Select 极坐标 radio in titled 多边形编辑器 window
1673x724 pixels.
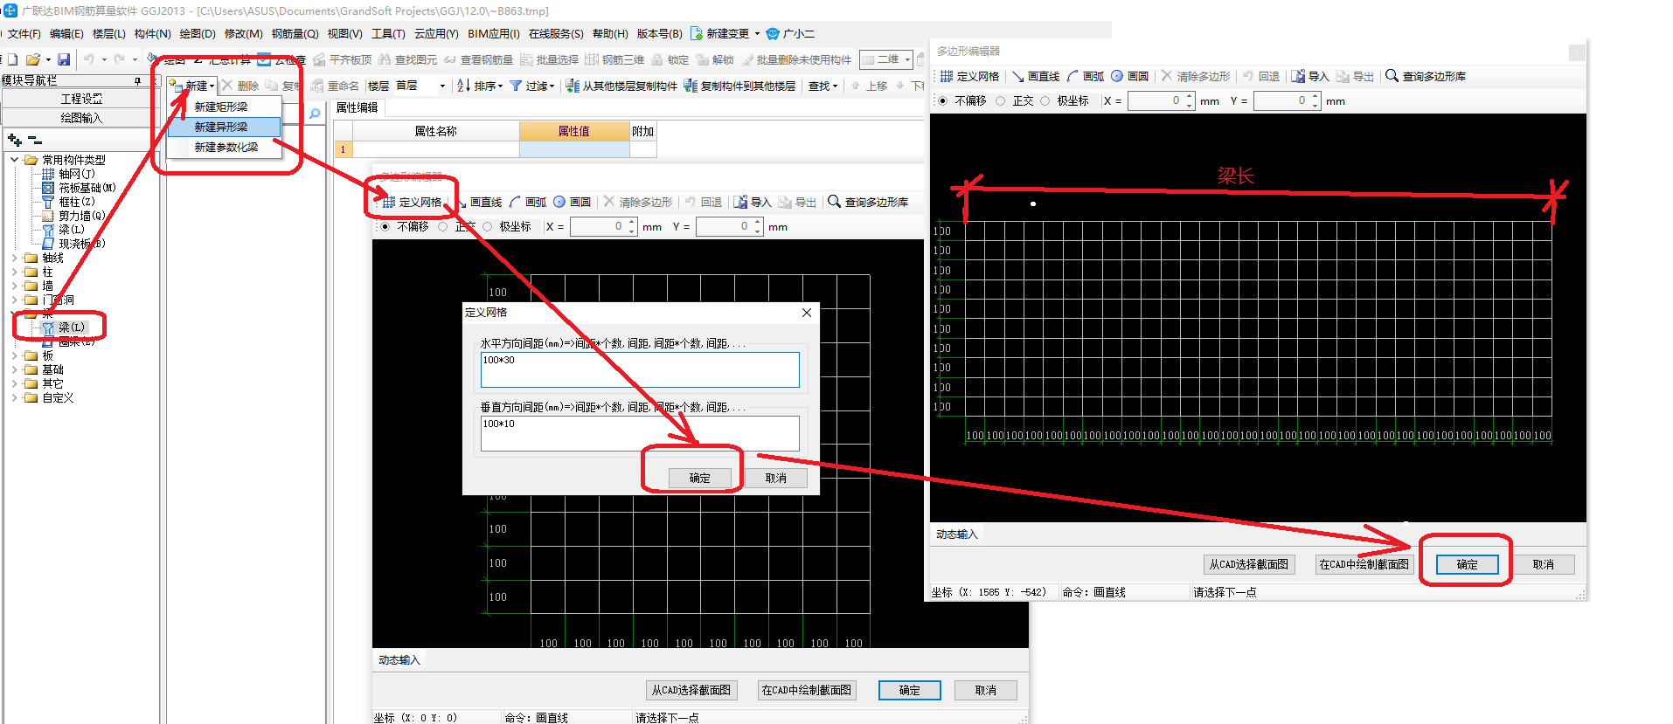[1045, 100]
